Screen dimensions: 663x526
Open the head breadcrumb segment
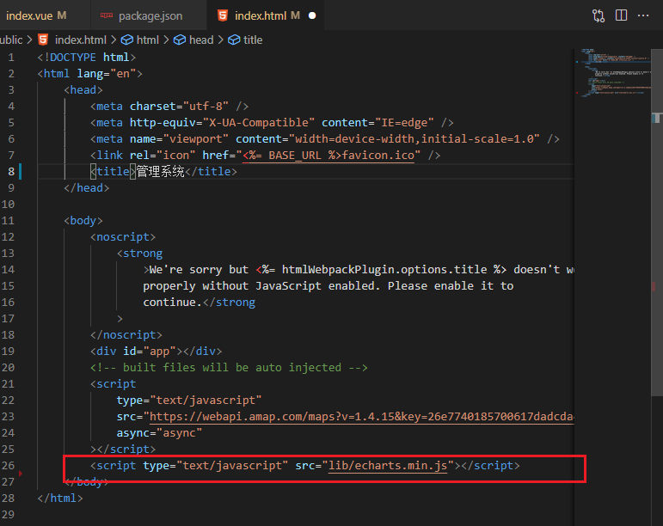201,40
